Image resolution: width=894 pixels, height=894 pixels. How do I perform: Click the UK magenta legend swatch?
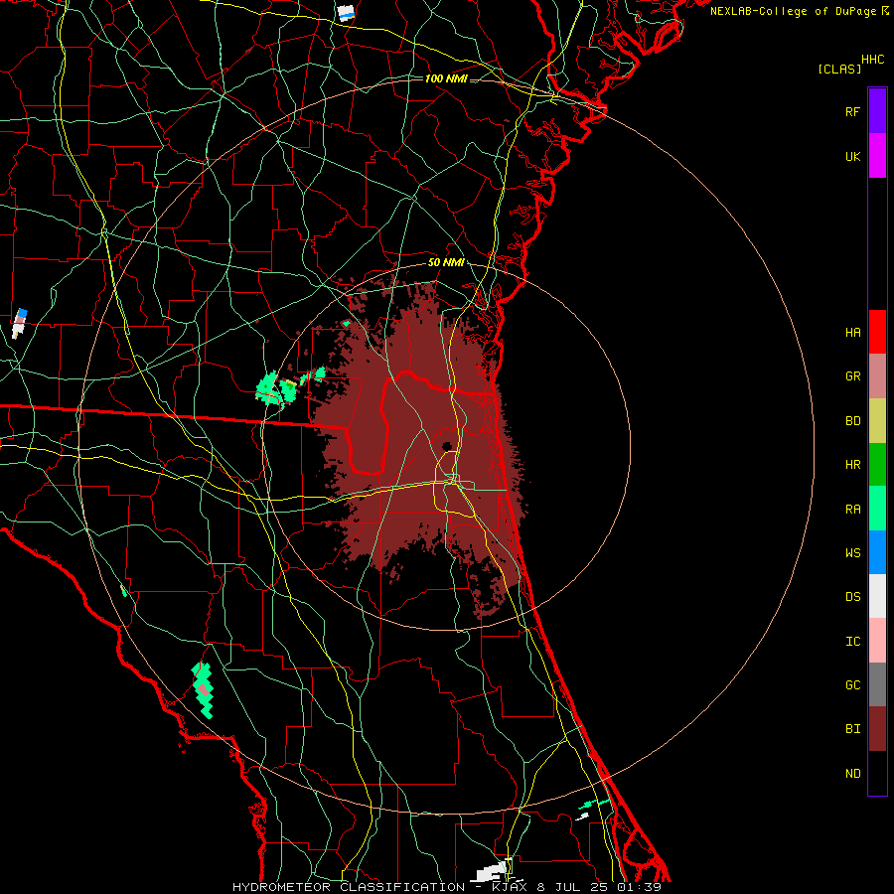[877, 156]
